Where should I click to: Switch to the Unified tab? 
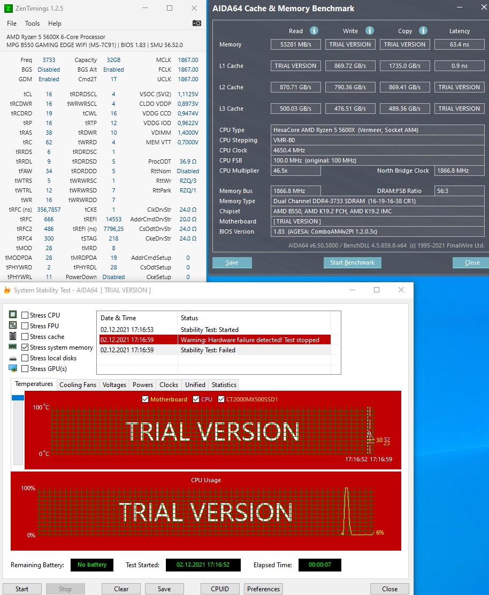pyautogui.click(x=195, y=385)
